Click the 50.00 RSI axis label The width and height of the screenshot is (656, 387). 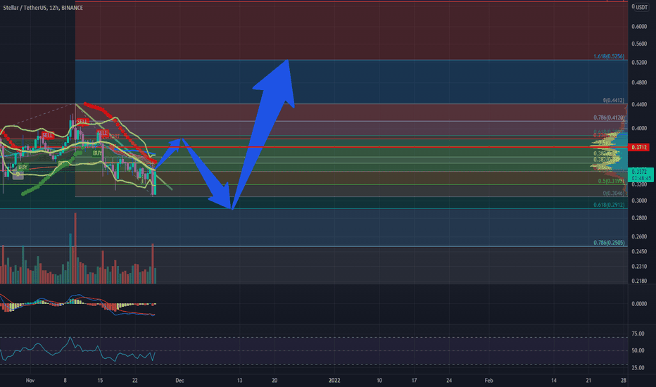tap(638, 350)
